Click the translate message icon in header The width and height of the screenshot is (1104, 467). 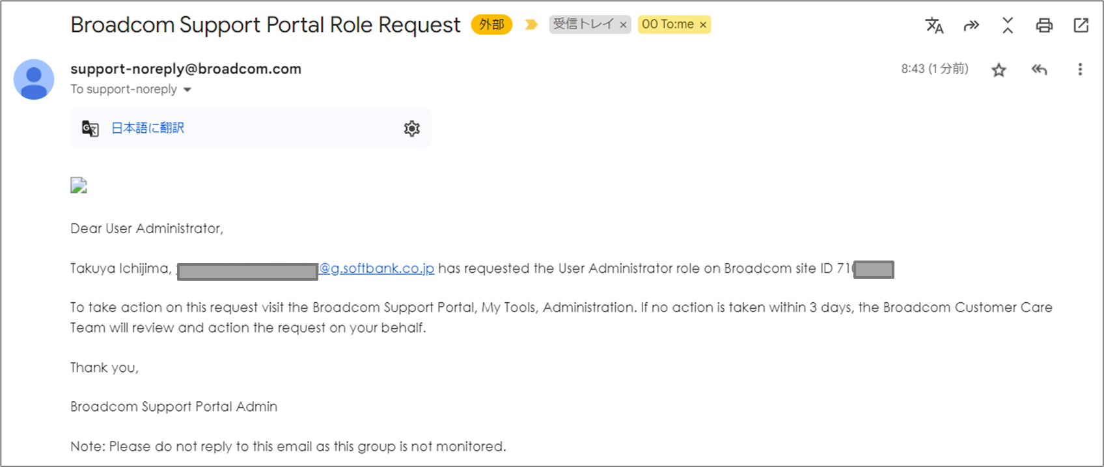[934, 25]
